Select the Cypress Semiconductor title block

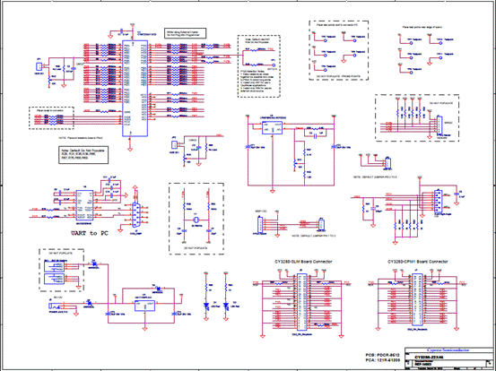point(449,358)
